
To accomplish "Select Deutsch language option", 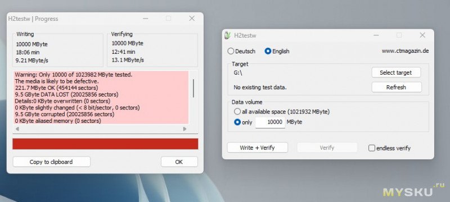I will 241,52.
